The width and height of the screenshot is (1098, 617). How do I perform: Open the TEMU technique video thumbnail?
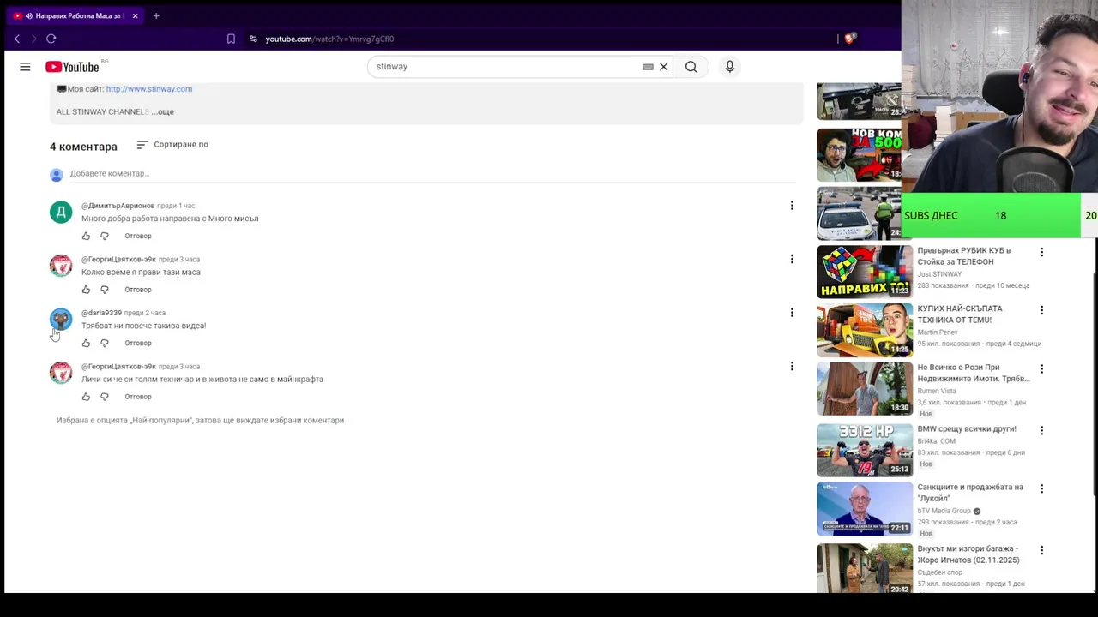click(865, 330)
